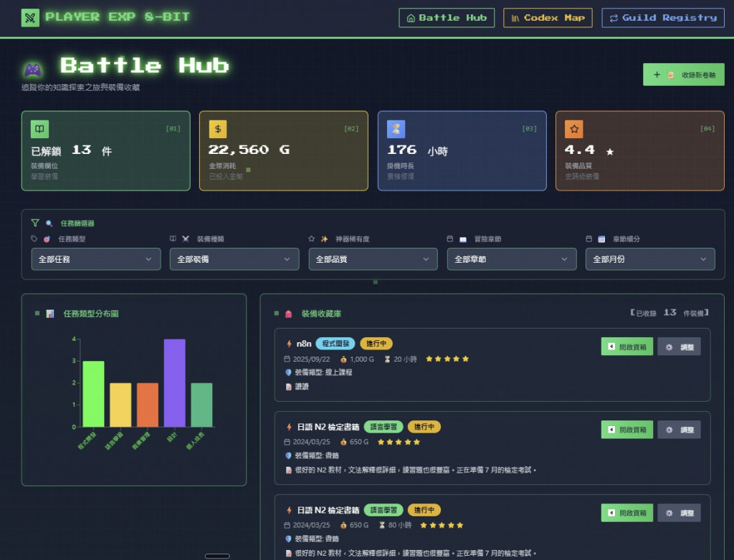Click the five-star rating on n8n row

click(x=447, y=359)
